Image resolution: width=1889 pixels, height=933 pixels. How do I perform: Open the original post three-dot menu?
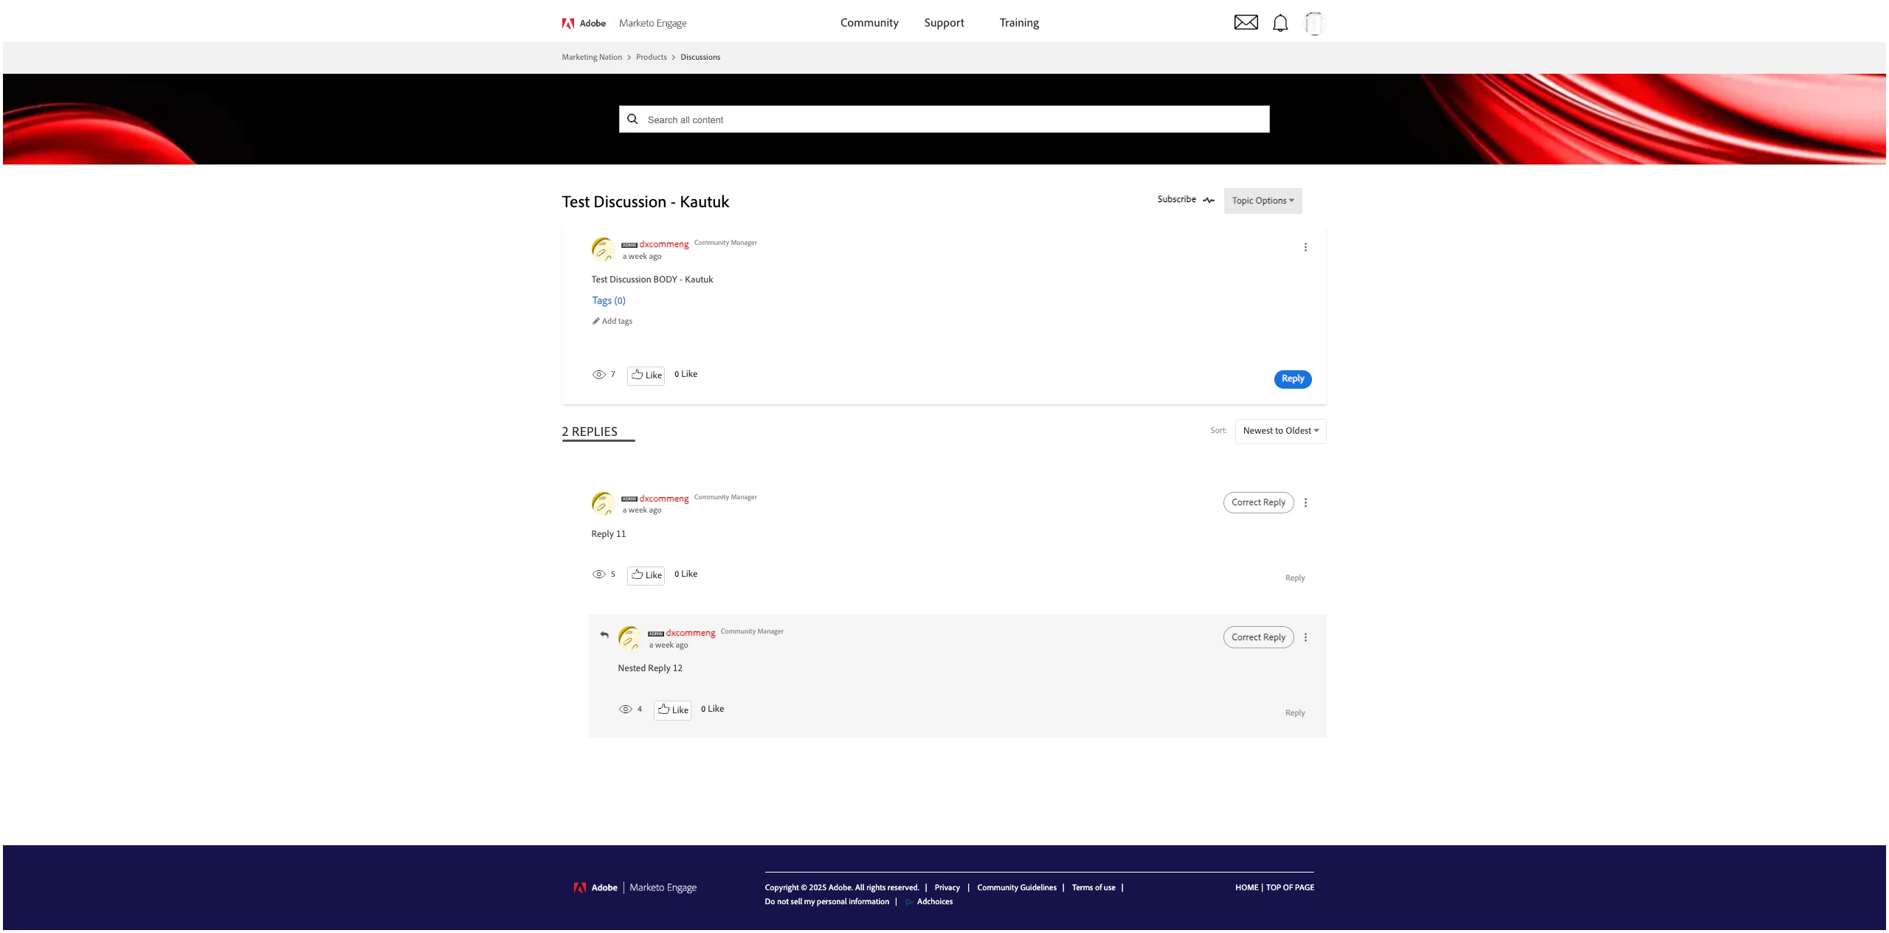click(x=1305, y=248)
